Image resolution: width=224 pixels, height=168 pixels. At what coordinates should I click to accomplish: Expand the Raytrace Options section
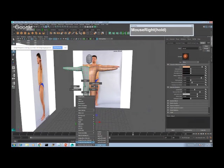click(168, 106)
